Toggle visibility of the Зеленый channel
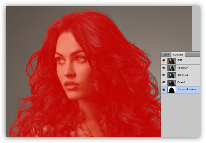The height and width of the screenshot is (143, 206). (x=164, y=75)
